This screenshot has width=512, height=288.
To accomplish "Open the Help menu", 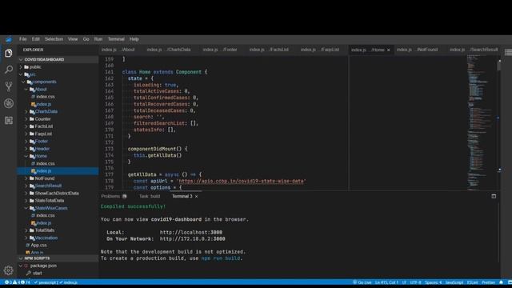I will pyautogui.click(x=134, y=39).
